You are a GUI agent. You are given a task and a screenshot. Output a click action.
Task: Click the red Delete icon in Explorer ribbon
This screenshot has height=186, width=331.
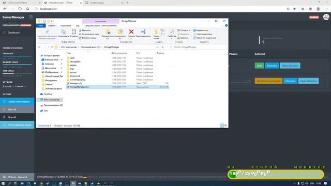coord(131,32)
